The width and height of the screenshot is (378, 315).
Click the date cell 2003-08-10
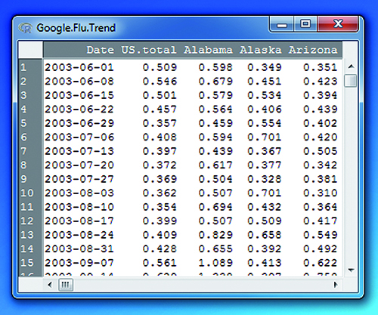click(79, 207)
